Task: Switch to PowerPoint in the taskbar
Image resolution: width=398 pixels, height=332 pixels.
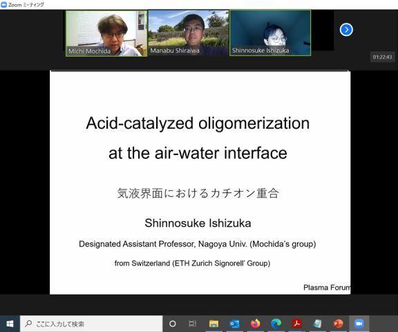Action: (x=338, y=324)
